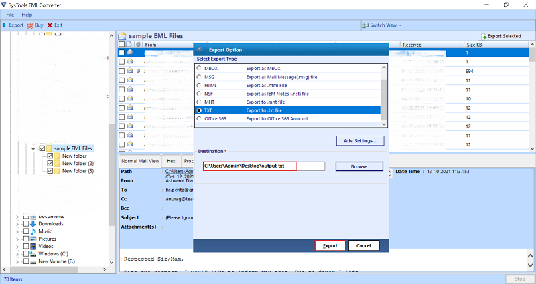Select the MBOX export radio button
Image resolution: width=536 pixels, height=284 pixels.
pos(199,68)
